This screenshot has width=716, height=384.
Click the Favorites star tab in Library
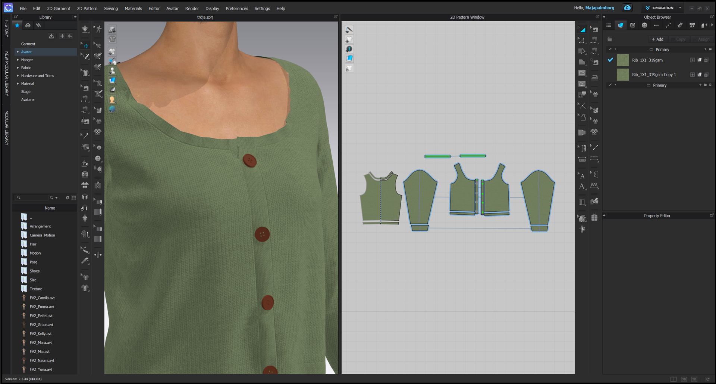click(17, 25)
